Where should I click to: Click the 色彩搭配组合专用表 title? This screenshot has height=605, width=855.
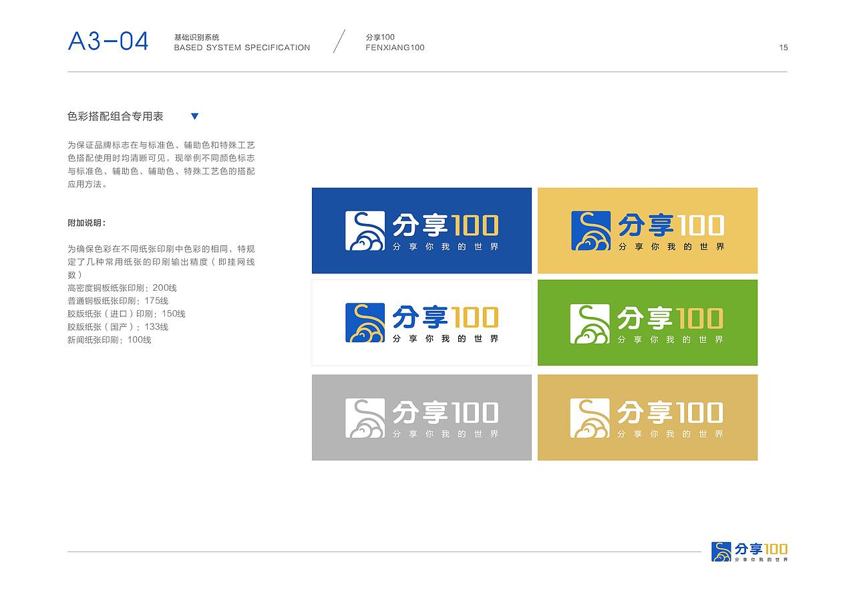116,116
